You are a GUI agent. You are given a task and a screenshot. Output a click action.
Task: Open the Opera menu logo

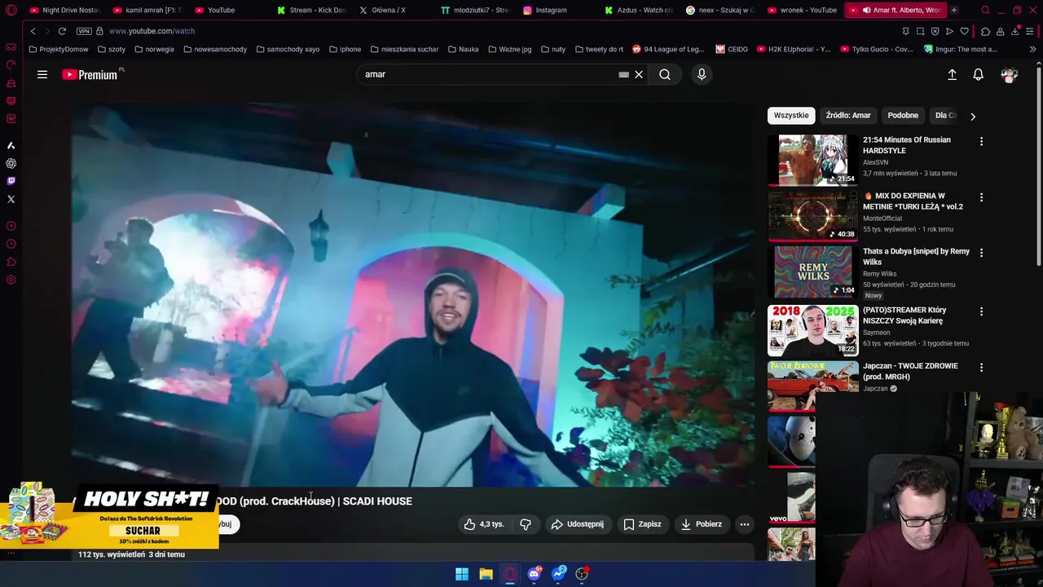[11, 11]
